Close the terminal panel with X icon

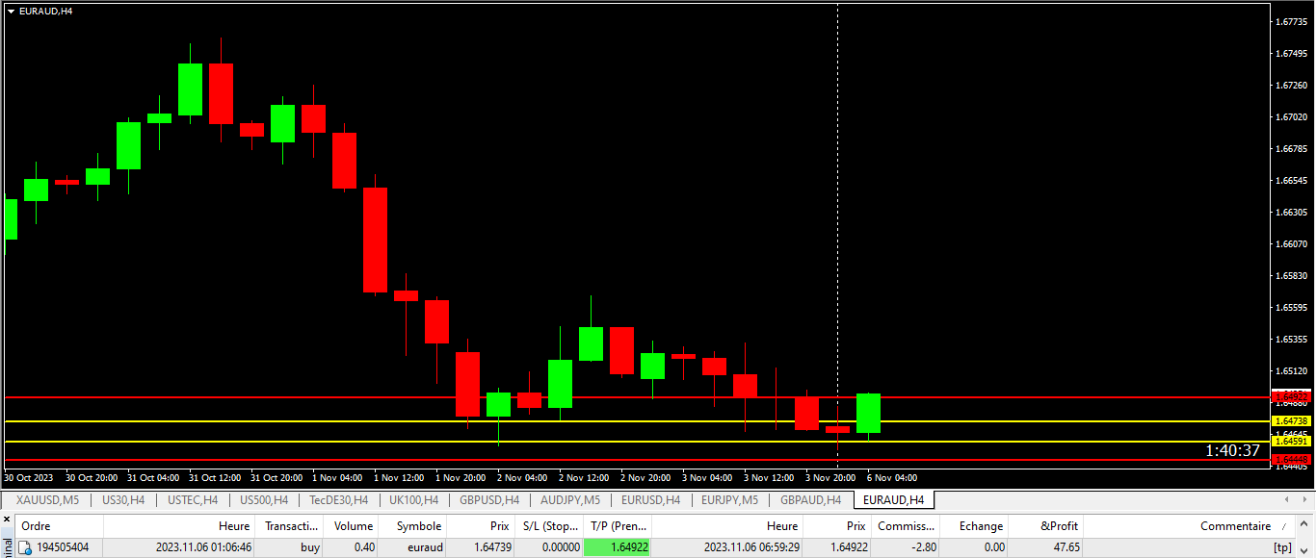click(x=6, y=520)
